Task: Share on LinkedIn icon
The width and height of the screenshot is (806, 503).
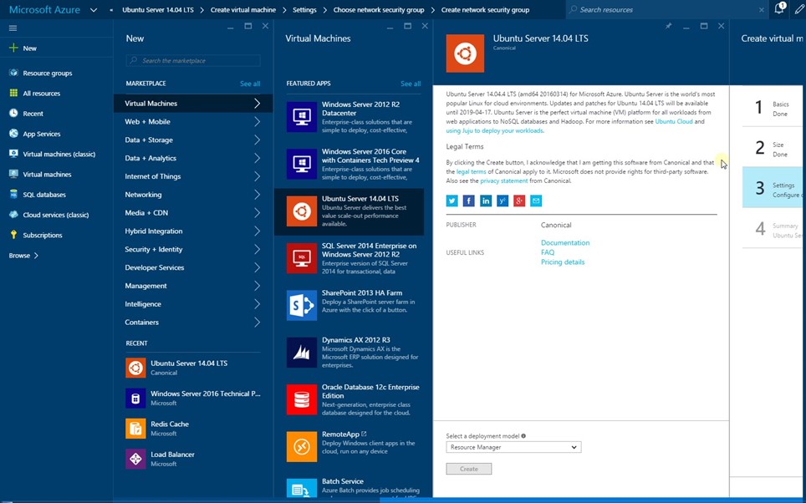Action: pos(486,201)
